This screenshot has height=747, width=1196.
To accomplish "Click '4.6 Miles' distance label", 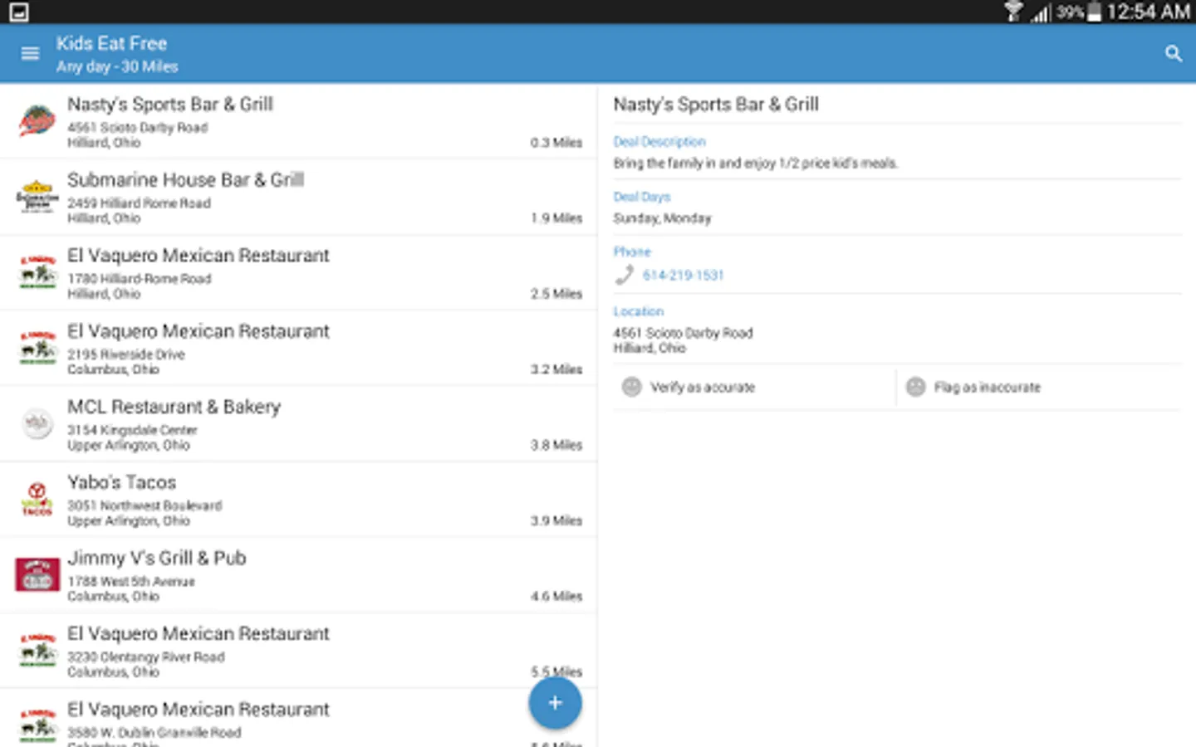I will [556, 596].
